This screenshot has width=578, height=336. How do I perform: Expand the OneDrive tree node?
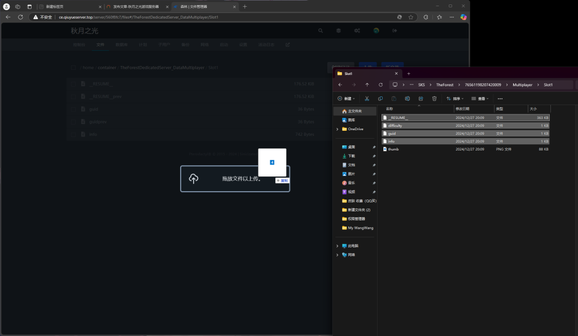click(338, 129)
